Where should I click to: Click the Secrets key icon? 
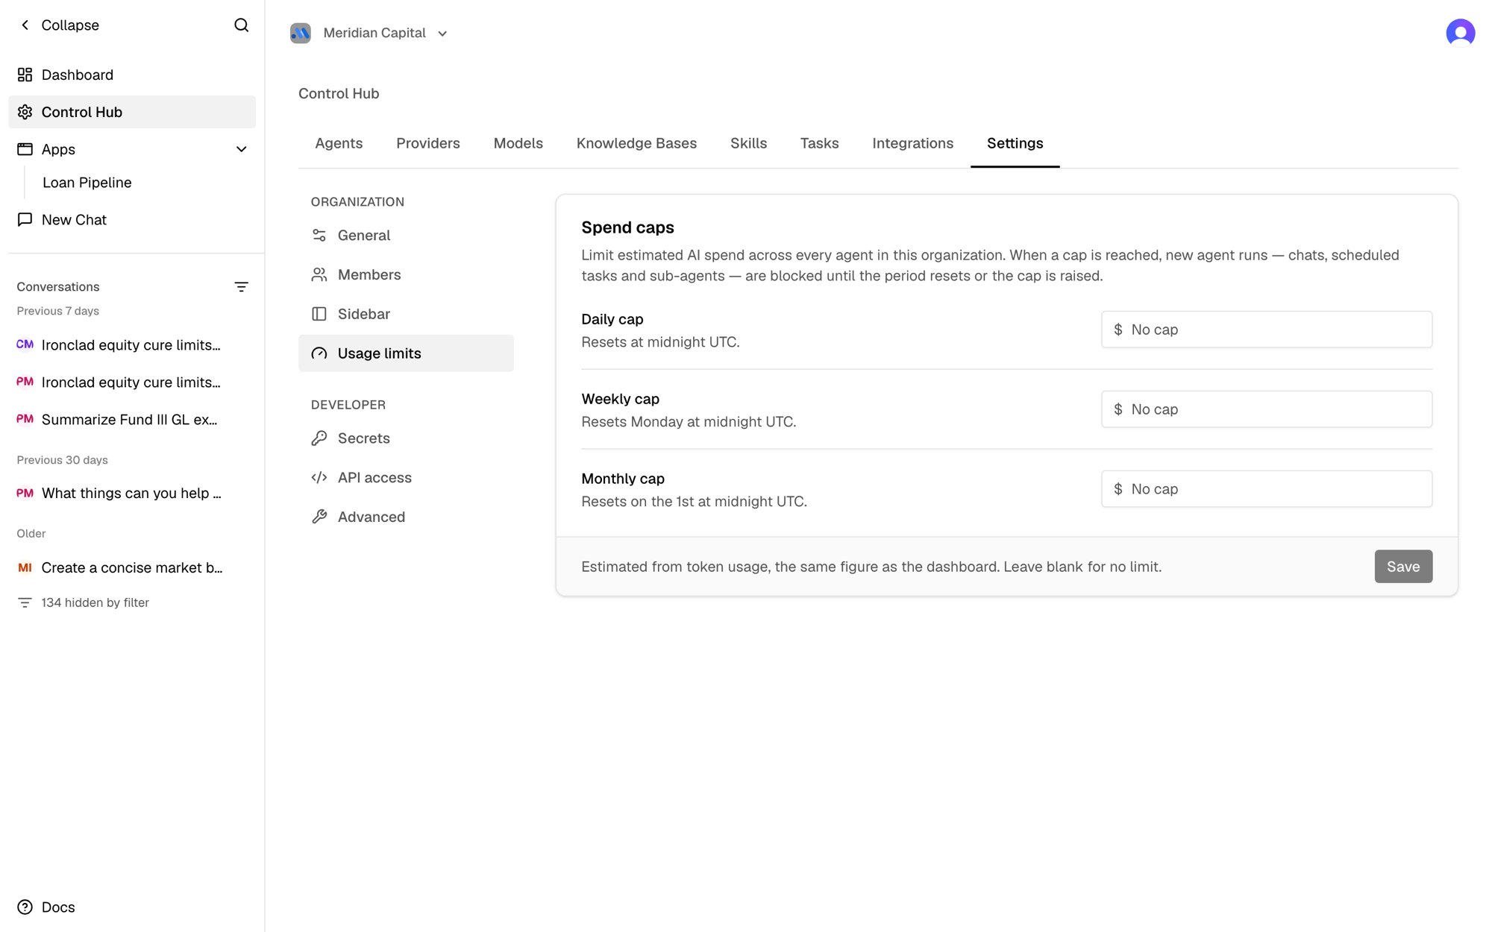[319, 438]
